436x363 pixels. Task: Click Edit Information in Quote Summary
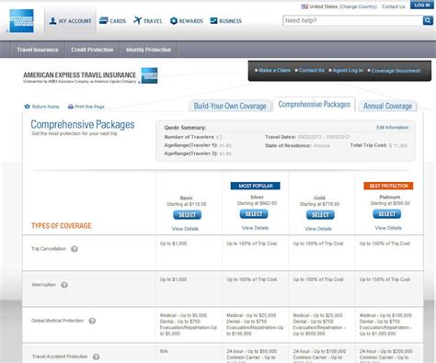[x=393, y=128]
